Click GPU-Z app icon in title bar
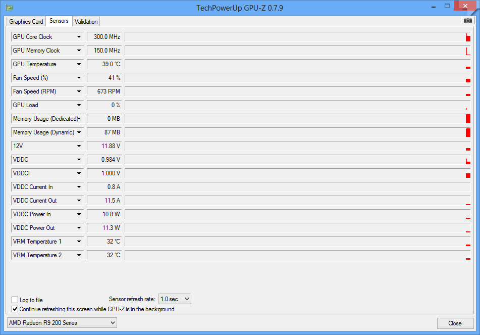Image resolution: width=480 pixels, height=335 pixels. pyautogui.click(x=10, y=8)
